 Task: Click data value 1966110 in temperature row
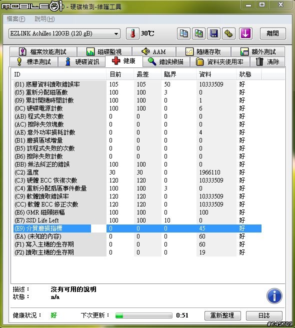[x=209, y=172]
